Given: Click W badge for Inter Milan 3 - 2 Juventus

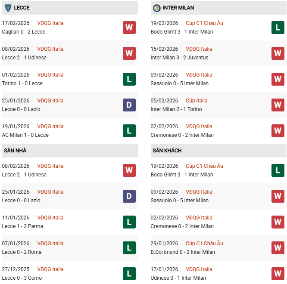Looking at the screenshot, I should [278, 53].
